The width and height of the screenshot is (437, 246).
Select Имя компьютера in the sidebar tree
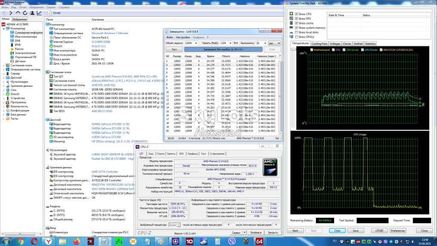click(24, 37)
